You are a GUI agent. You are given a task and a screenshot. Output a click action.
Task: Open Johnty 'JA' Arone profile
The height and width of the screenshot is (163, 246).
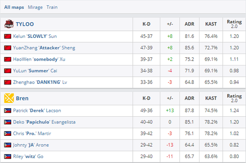pos(31,145)
